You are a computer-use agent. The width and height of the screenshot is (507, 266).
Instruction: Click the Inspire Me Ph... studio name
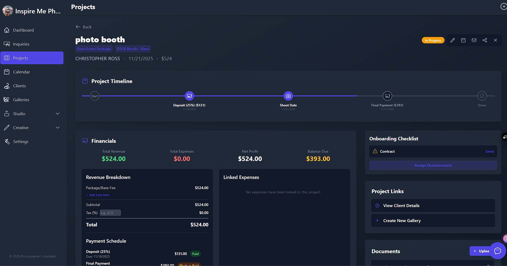(38, 11)
